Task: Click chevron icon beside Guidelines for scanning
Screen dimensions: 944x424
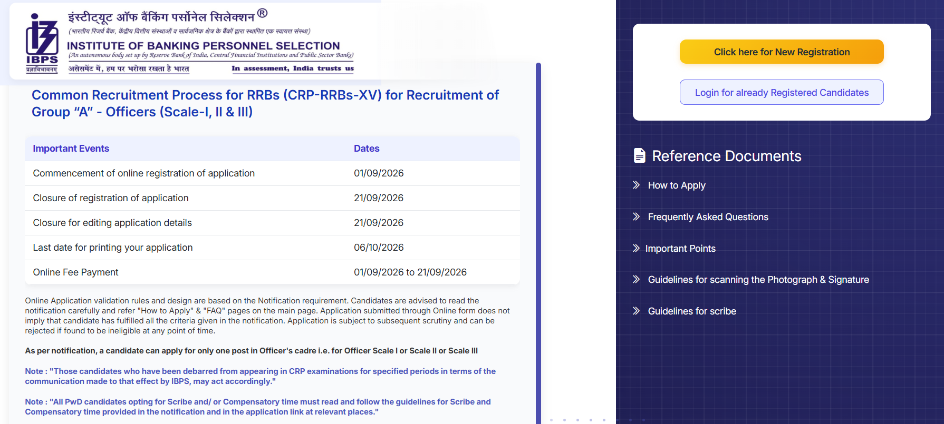Action: [x=637, y=279]
